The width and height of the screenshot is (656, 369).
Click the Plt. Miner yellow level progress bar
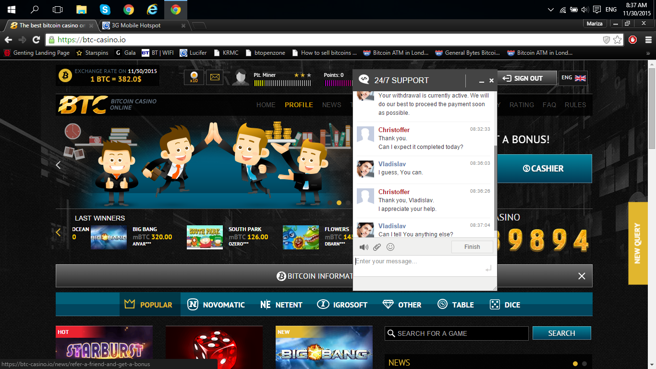coord(282,83)
